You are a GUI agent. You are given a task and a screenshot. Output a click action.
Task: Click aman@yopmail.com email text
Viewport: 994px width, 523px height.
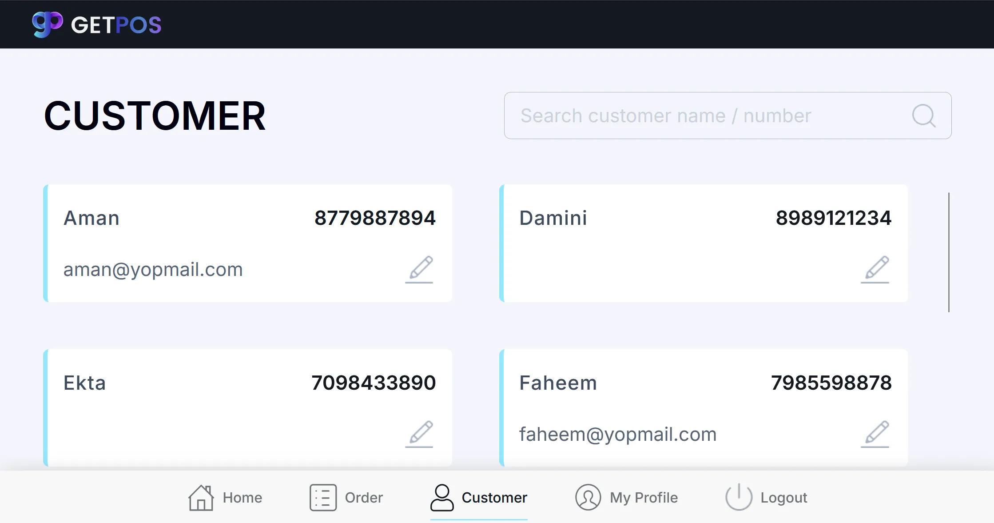[153, 269]
